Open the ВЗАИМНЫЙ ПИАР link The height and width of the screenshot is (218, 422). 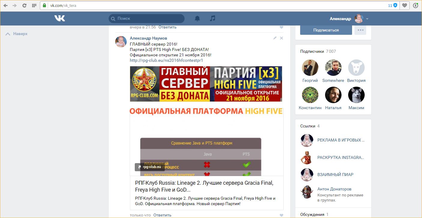coord(335,175)
